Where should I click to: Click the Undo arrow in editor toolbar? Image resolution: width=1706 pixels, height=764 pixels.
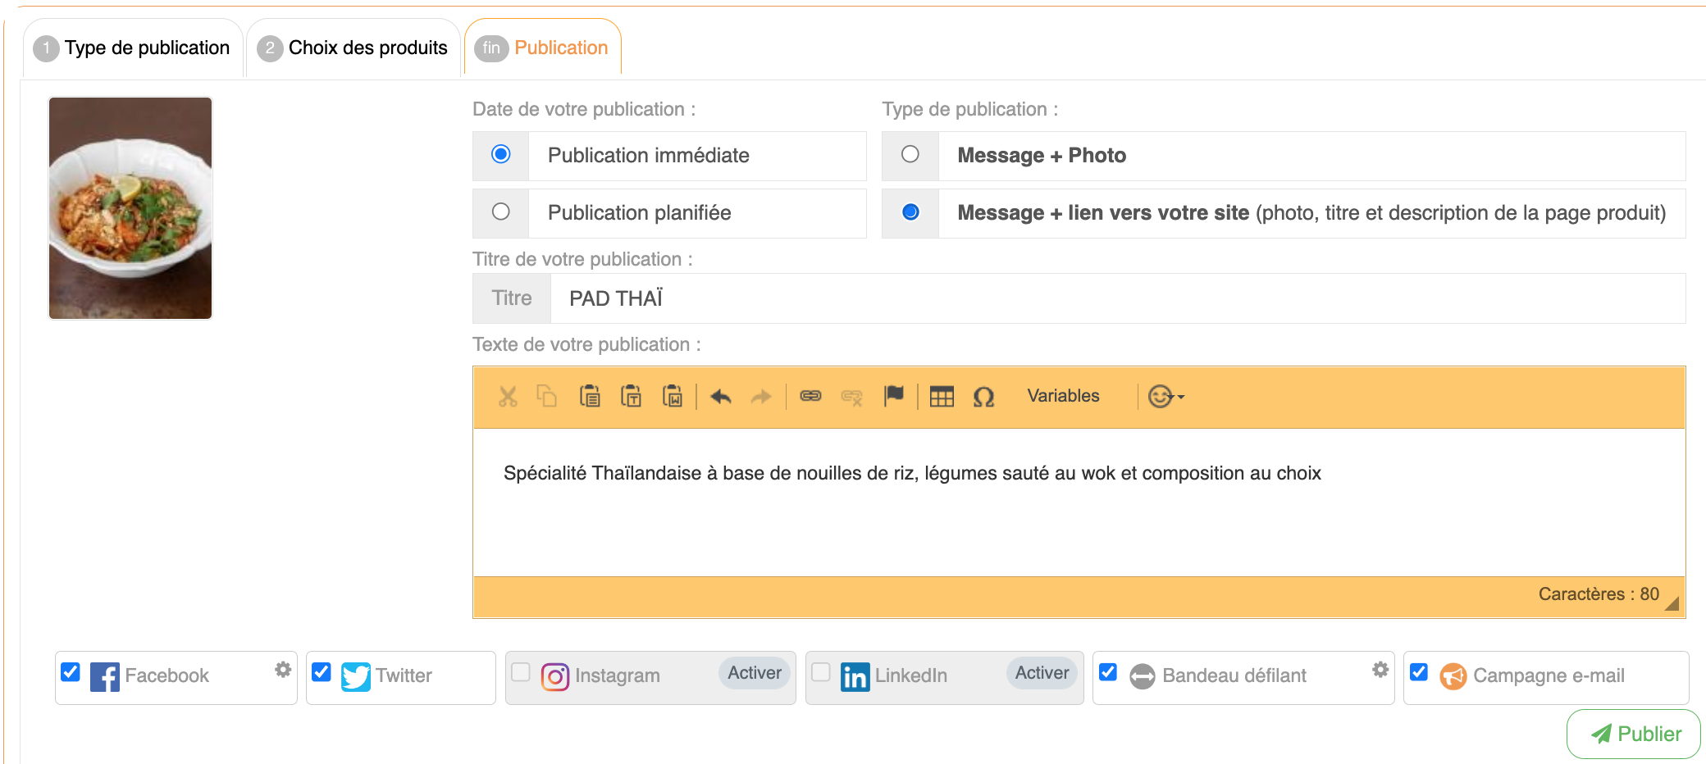pyautogui.click(x=721, y=397)
